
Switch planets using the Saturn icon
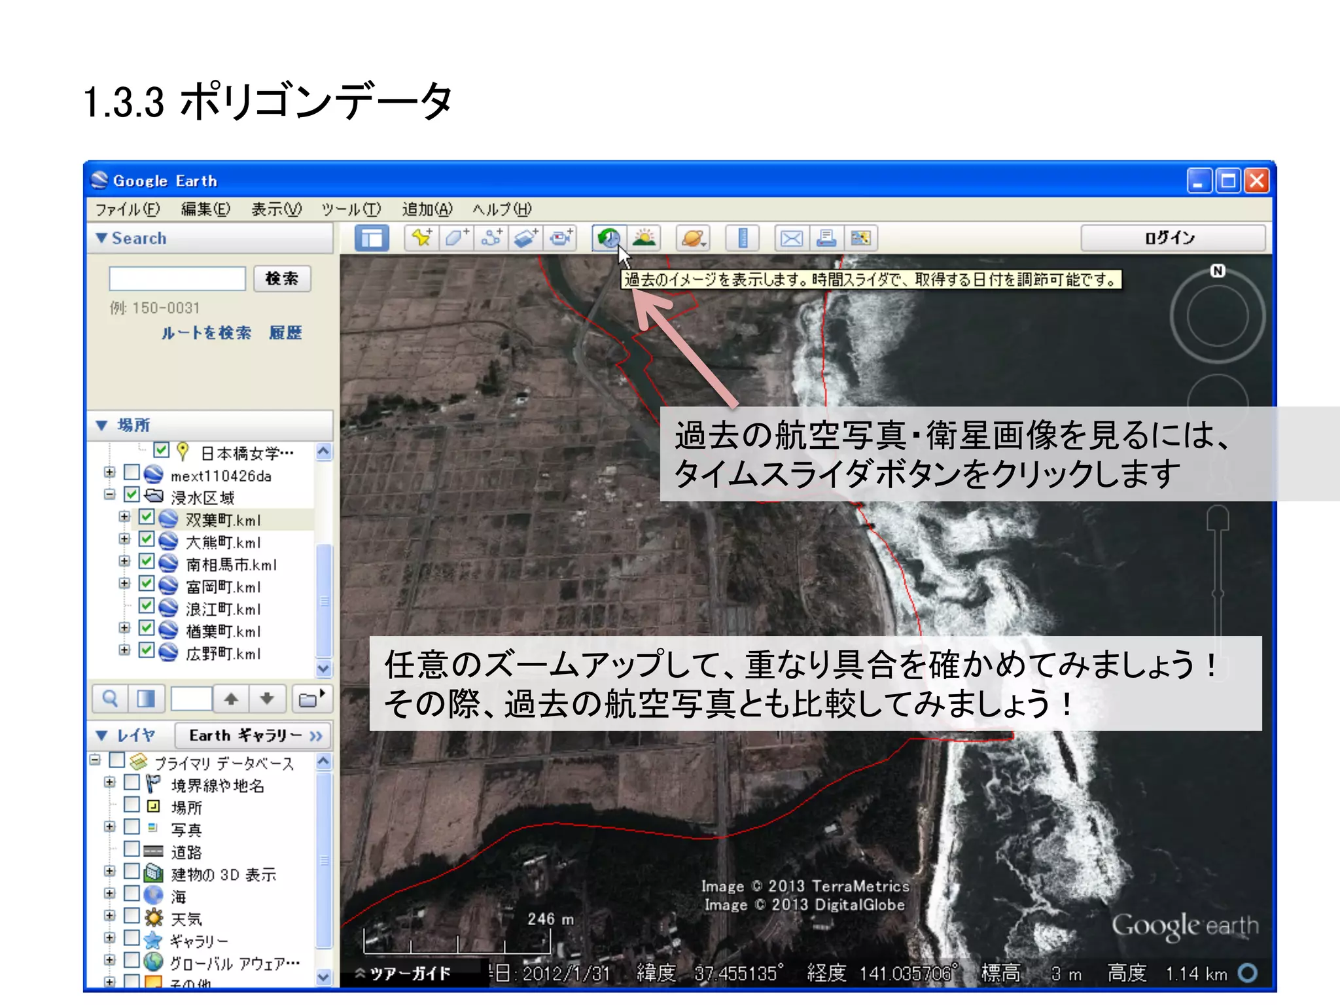[693, 238]
